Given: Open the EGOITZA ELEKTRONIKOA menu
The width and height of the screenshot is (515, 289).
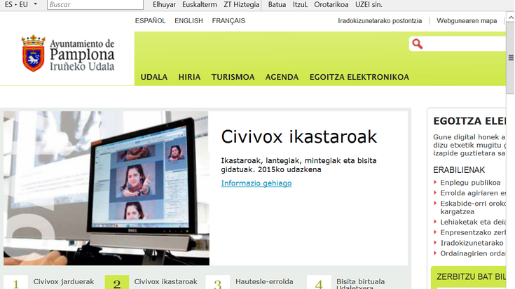Looking at the screenshot, I should (359, 77).
